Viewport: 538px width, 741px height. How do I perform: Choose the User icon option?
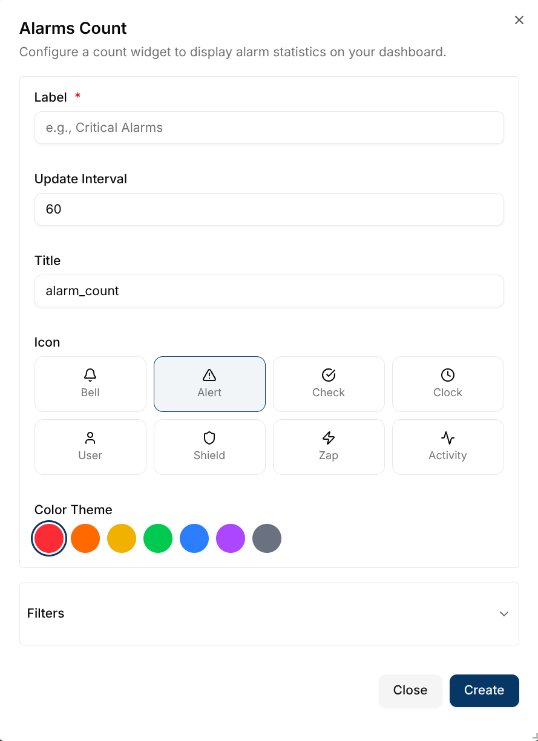point(90,447)
